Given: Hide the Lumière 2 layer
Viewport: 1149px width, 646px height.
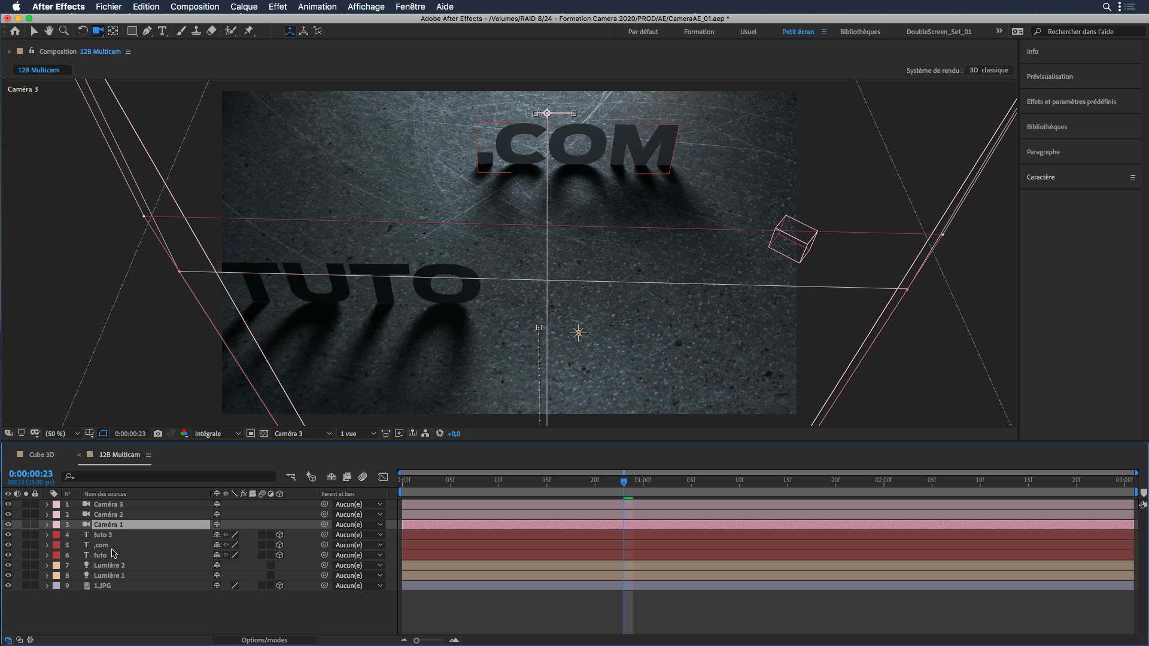Looking at the screenshot, I should pos(8,565).
